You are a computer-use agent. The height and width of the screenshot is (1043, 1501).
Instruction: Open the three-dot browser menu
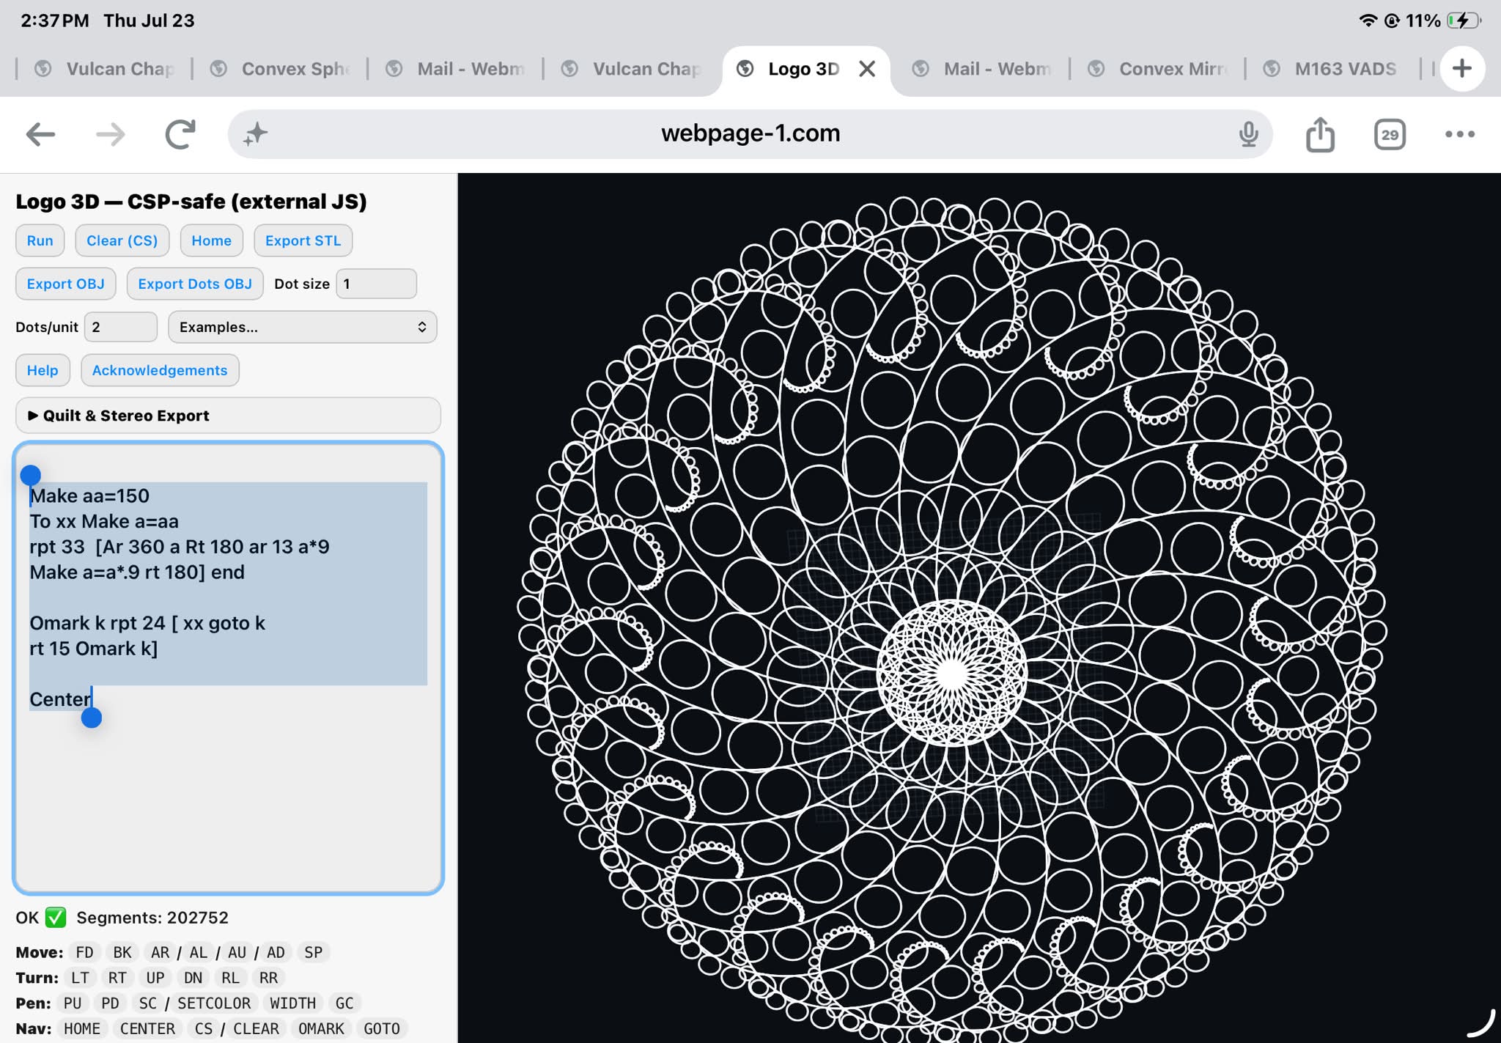point(1459,134)
